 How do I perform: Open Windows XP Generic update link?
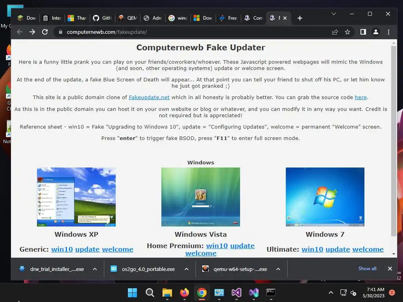point(87,249)
